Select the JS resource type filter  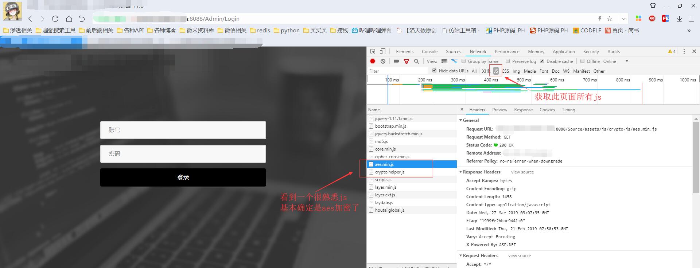click(x=496, y=71)
